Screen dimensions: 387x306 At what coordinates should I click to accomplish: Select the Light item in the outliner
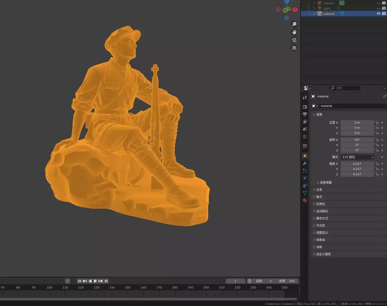[x=327, y=8]
